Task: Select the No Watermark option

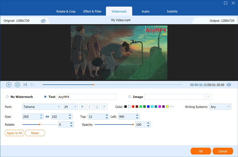Action: (8, 97)
